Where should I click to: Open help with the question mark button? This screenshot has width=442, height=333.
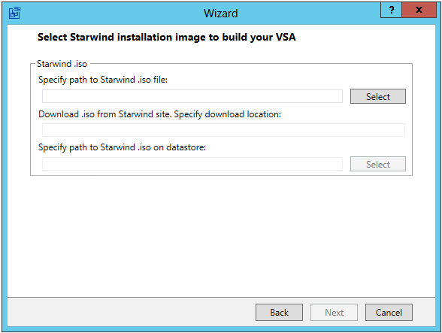tap(391, 11)
